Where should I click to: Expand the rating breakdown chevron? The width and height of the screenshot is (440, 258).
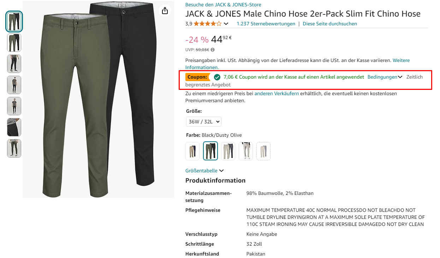coord(226,24)
